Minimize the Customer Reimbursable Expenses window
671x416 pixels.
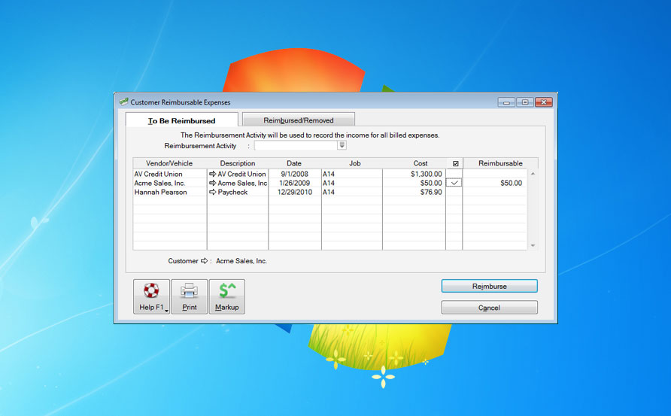[x=506, y=102]
